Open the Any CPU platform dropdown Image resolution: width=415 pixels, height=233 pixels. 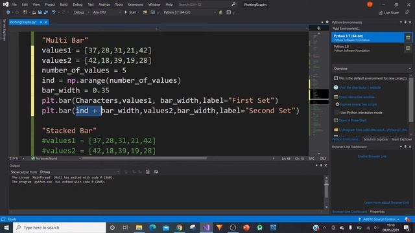pyautogui.click(x=107, y=12)
